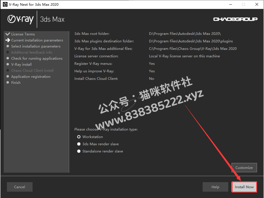
Task: Select Application registration step
Action: [31, 77]
